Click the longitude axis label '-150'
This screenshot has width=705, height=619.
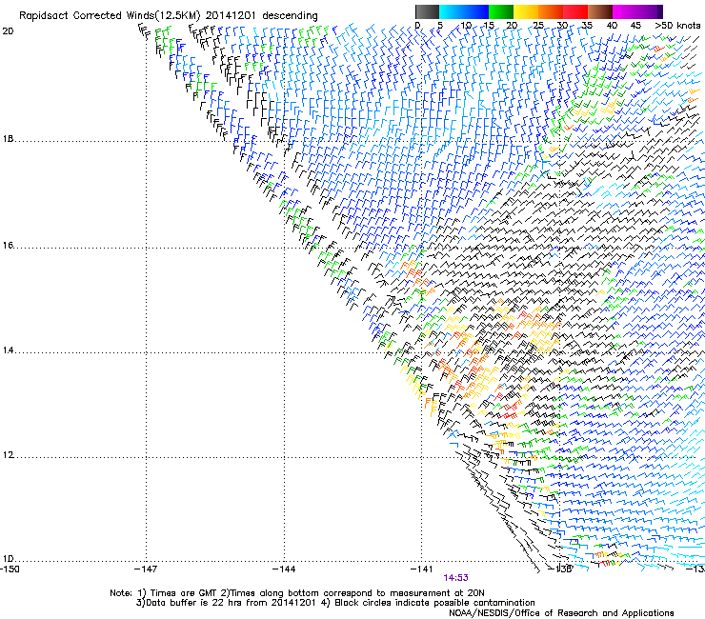click(x=9, y=569)
